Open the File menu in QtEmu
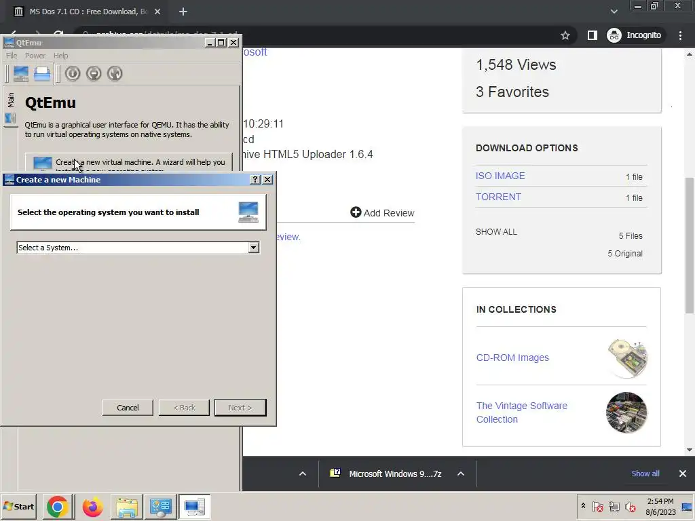Image resolution: width=695 pixels, height=521 pixels. click(12, 56)
